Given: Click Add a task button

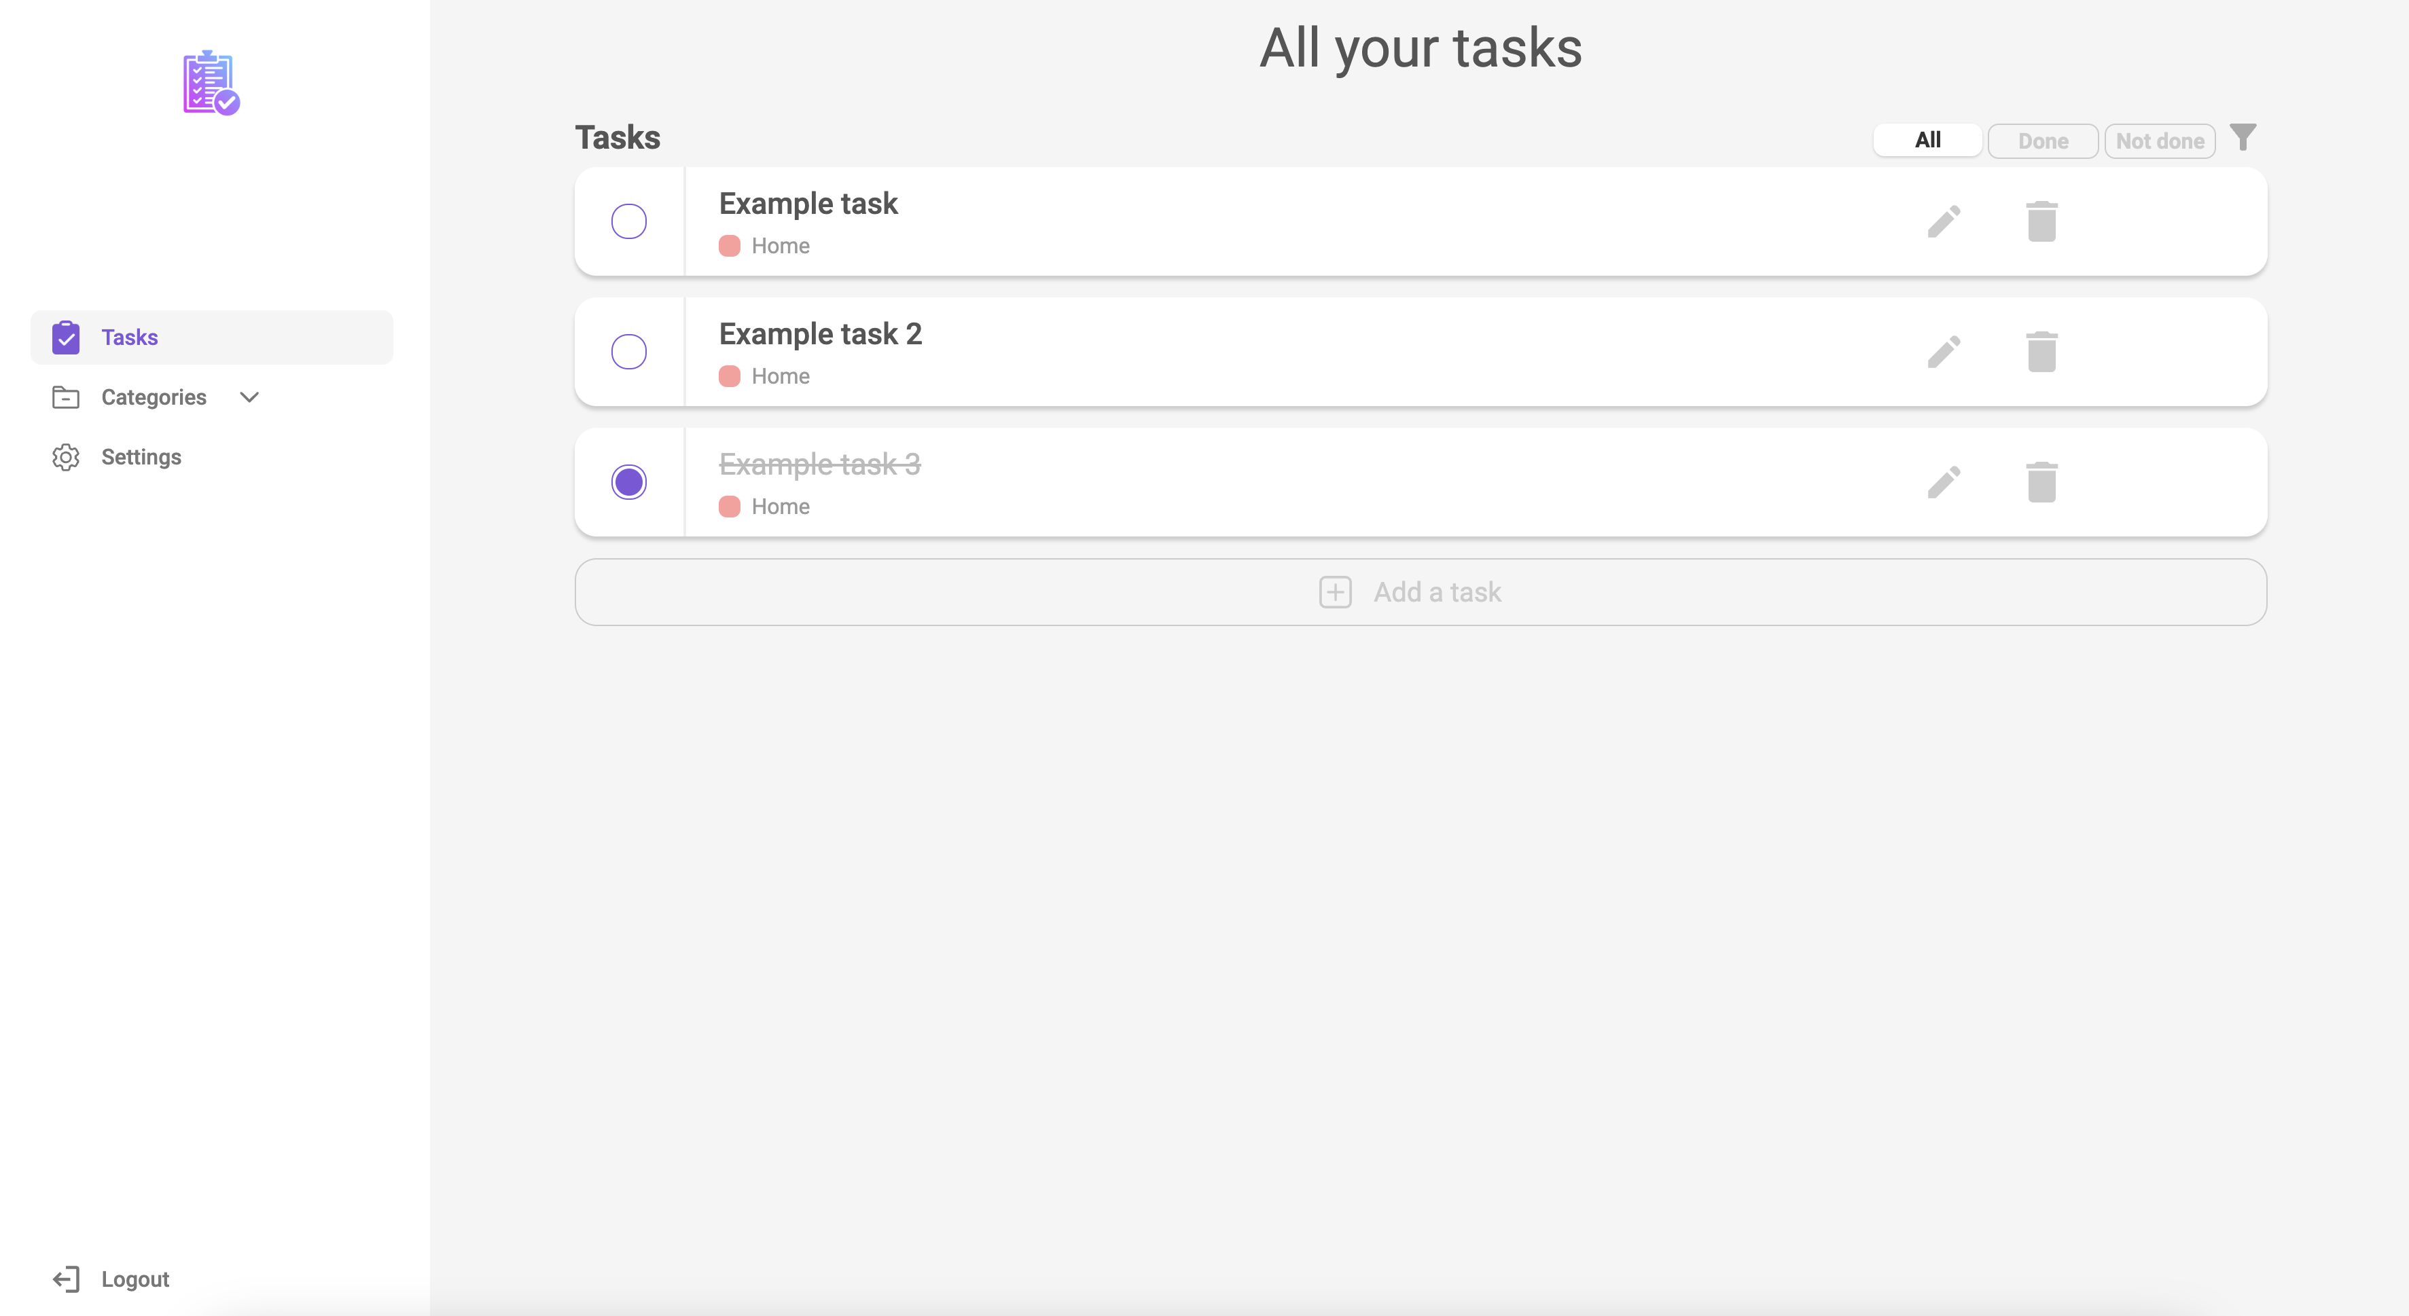Looking at the screenshot, I should pyautogui.click(x=1420, y=593).
